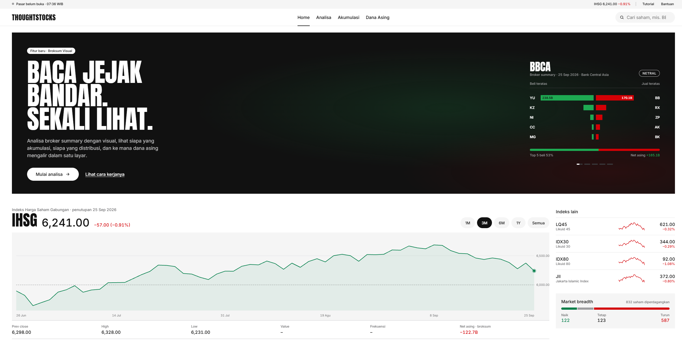Click the Prev close 6,298.00 value
Screen dimensions: 682x346
[x=21, y=332]
